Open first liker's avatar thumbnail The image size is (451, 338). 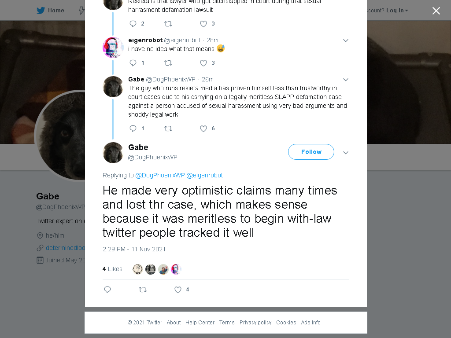coord(137,269)
